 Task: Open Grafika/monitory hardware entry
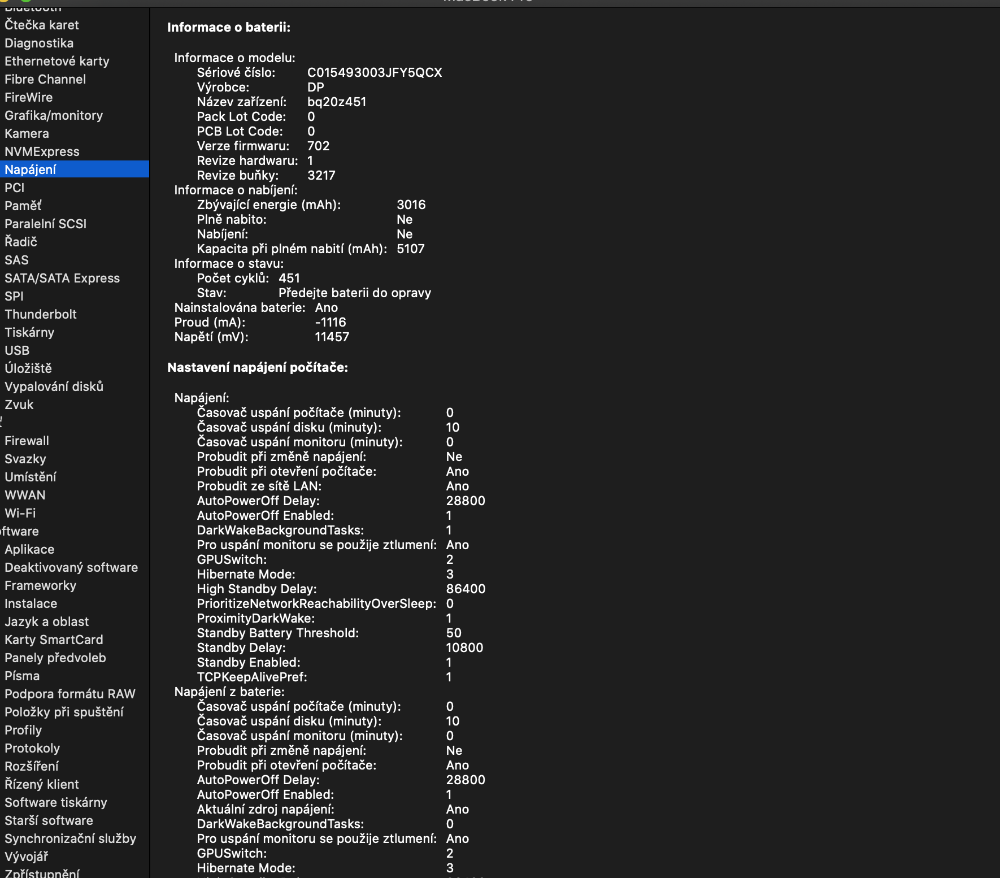coord(54,115)
